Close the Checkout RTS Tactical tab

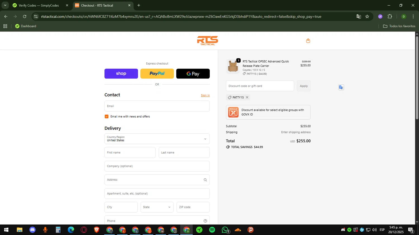pos(129,5)
